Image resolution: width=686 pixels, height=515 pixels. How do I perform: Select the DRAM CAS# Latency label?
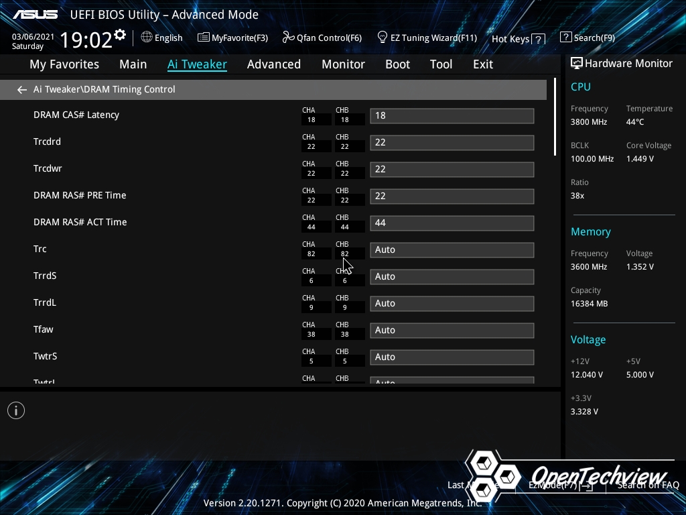(x=76, y=115)
